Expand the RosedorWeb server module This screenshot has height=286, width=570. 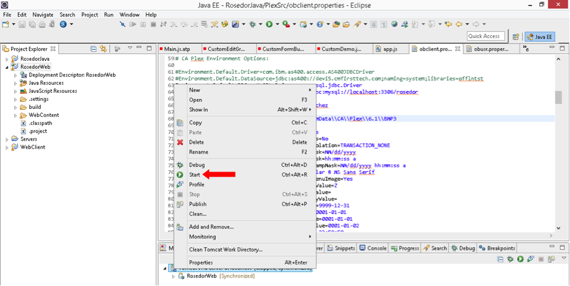[x=173, y=277]
